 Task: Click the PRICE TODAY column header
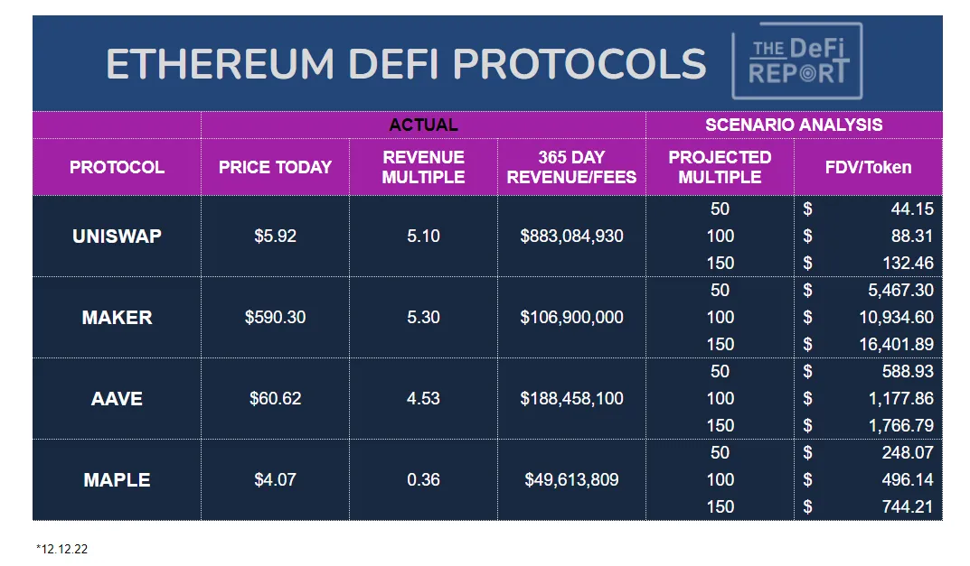(275, 167)
